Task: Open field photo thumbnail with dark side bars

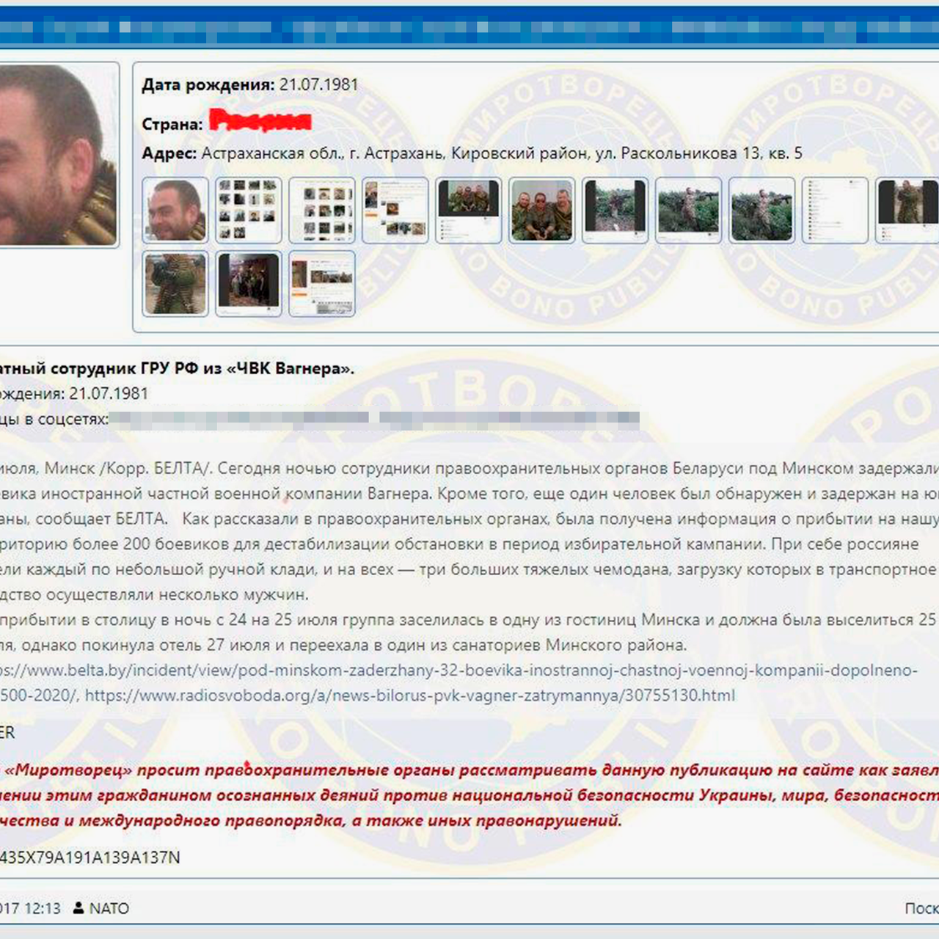Action: [615, 210]
